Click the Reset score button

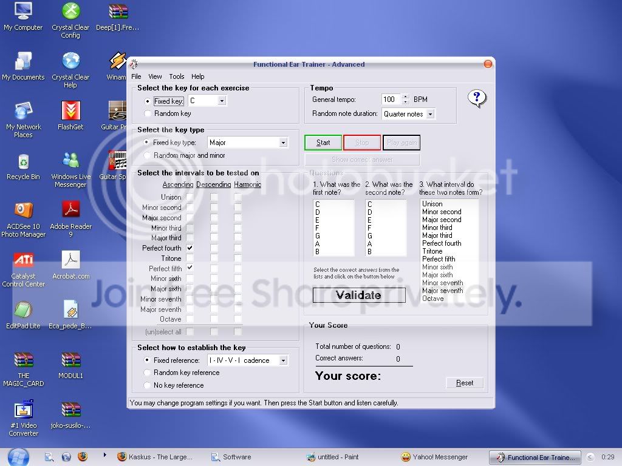coord(465,383)
